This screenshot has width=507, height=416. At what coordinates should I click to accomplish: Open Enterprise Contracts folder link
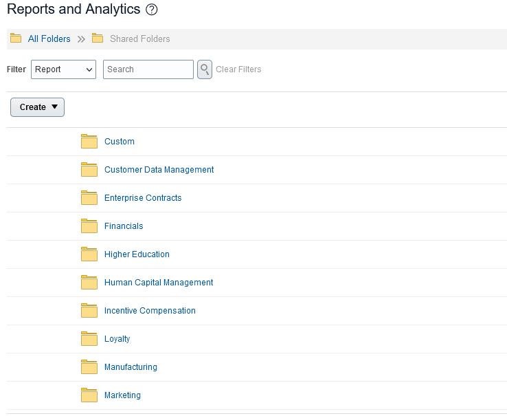pos(143,198)
